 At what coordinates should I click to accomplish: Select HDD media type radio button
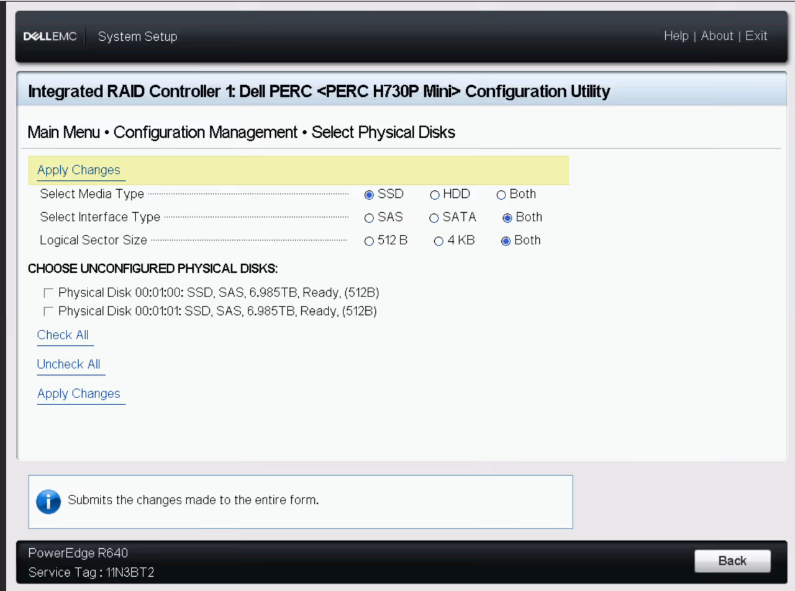[x=435, y=195]
